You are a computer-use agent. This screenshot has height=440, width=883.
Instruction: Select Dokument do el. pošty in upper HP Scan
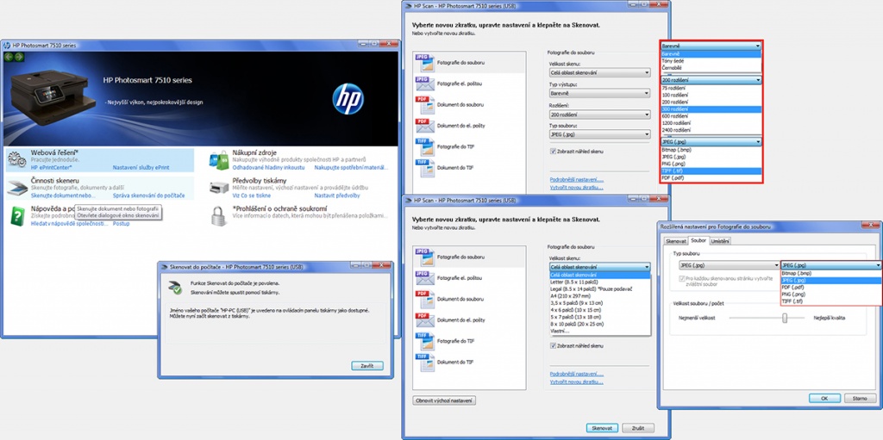coord(468,126)
